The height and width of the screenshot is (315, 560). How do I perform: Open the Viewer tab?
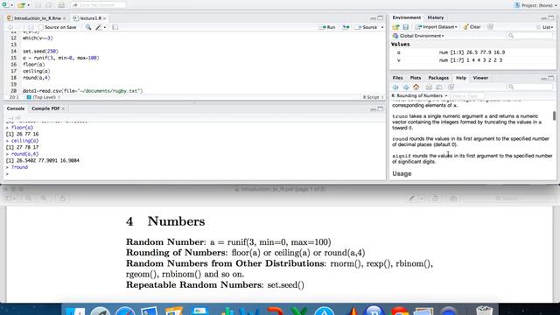tap(480, 78)
